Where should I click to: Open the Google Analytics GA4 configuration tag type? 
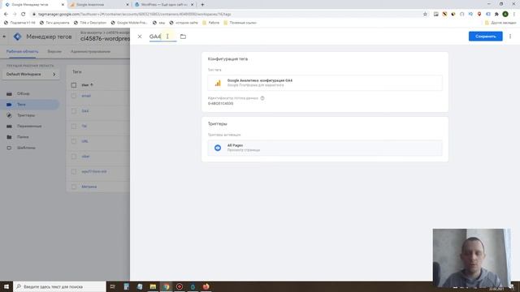pyautogui.click(x=325, y=83)
